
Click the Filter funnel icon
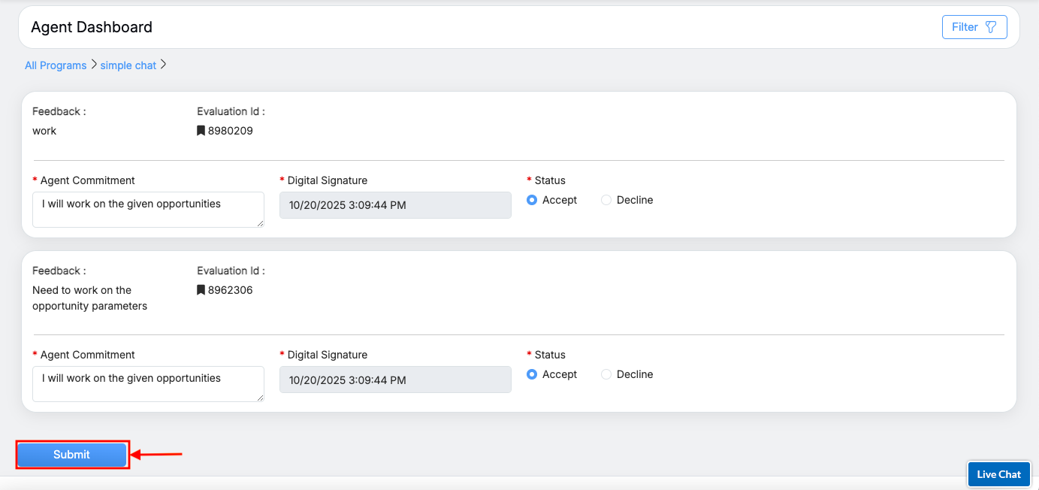click(990, 27)
